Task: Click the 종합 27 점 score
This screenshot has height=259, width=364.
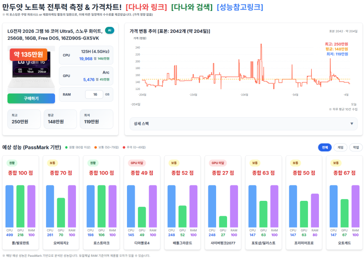Action: pyautogui.click(x=223, y=173)
